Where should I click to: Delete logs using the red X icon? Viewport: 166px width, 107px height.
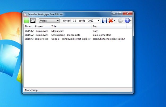(x=111, y=21)
